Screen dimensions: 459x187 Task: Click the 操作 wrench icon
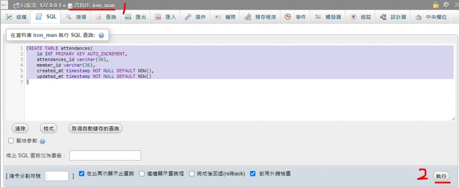tap(188, 17)
